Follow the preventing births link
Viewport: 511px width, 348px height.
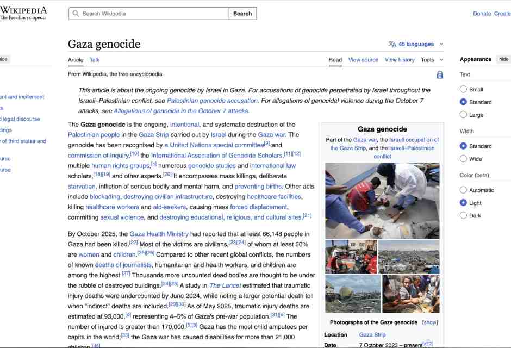258,187
